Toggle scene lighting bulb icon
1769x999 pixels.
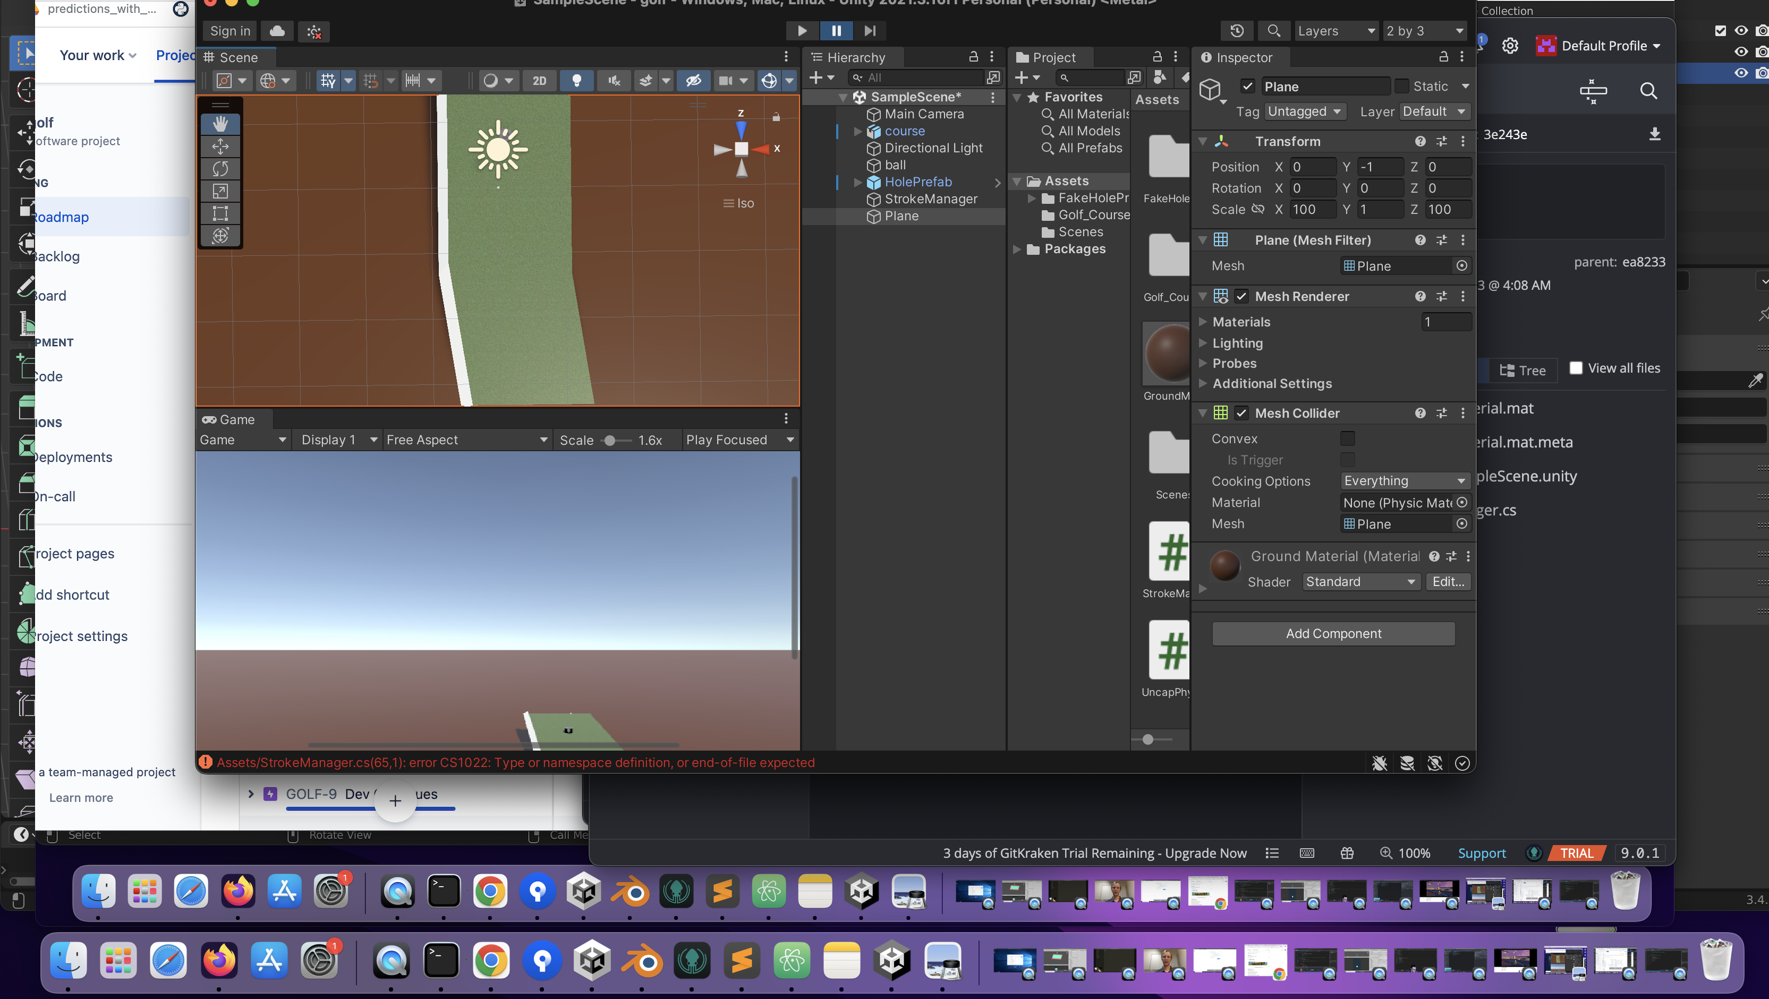577,81
